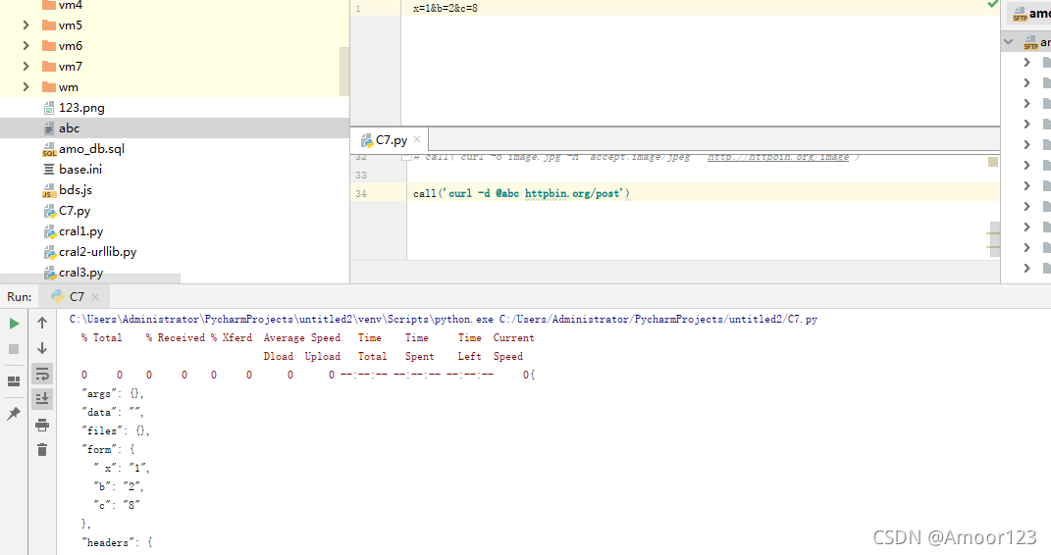Click the Python icon of cral1.py

(50, 232)
